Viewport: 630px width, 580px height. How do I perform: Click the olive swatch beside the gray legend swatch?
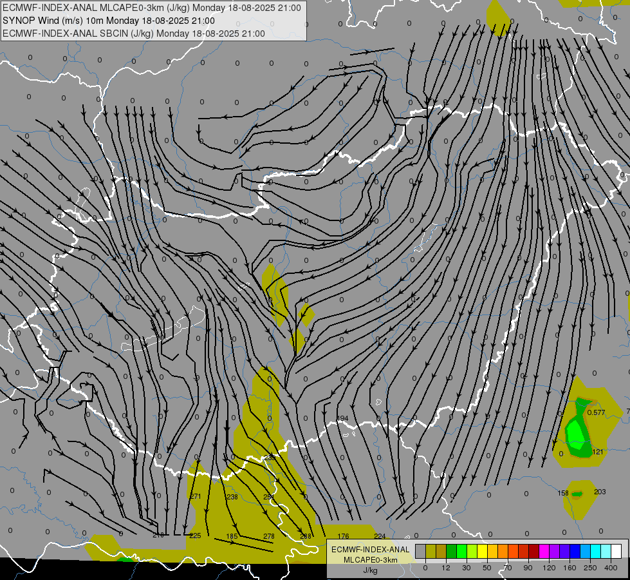[x=431, y=551]
